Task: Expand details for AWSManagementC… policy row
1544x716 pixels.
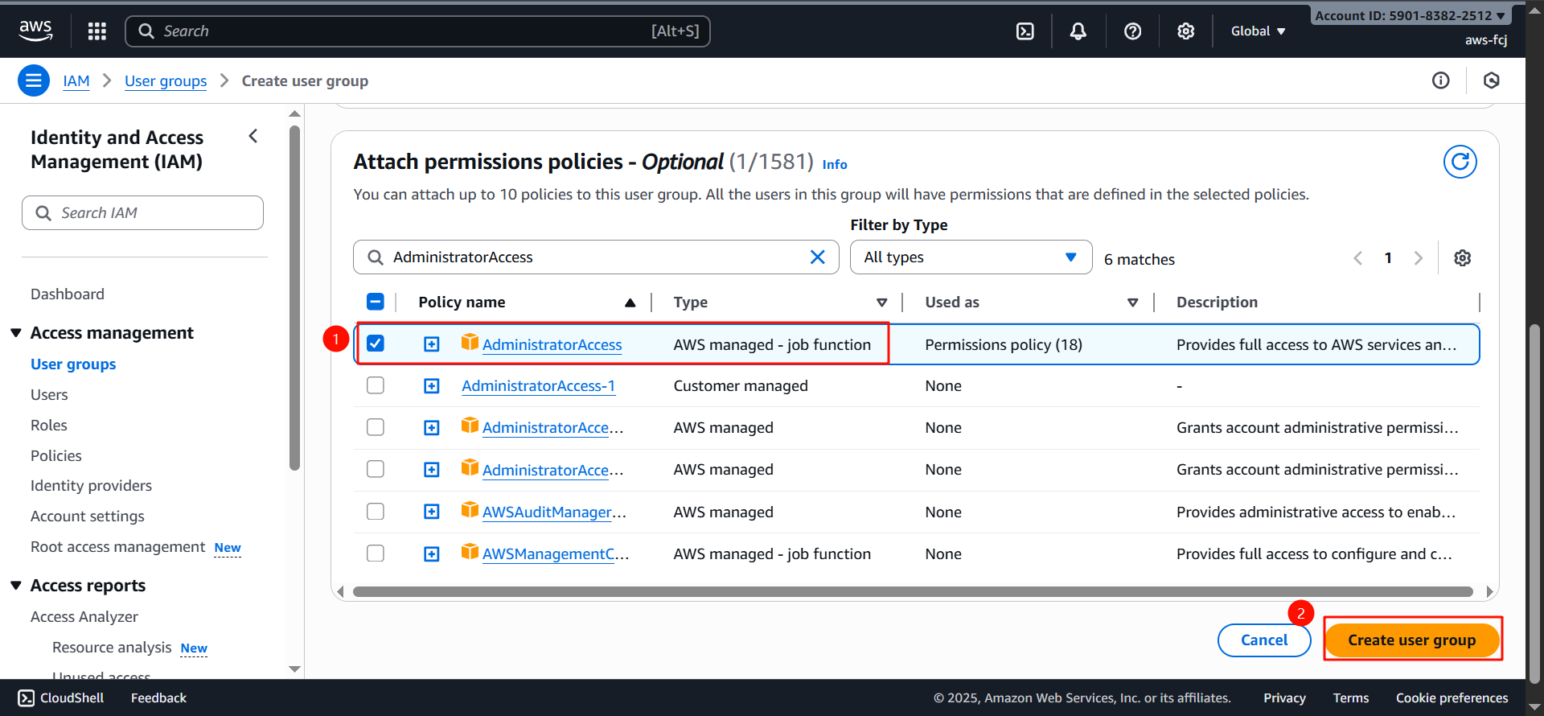Action: click(x=432, y=554)
